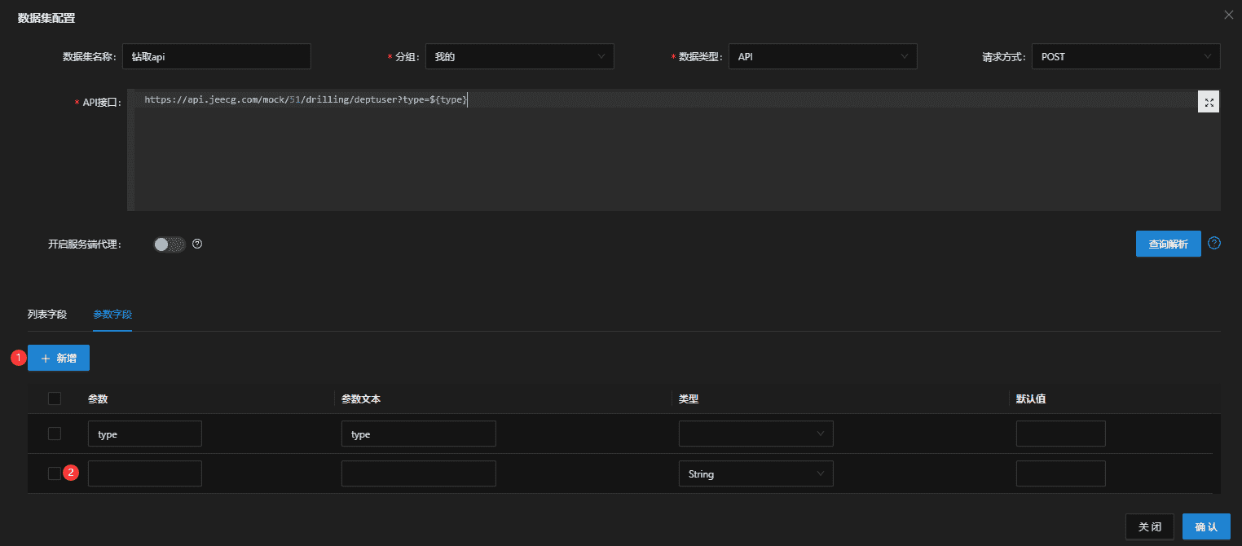Click the 确认 button
1242x546 pixels.
[x=1205, y=526]
